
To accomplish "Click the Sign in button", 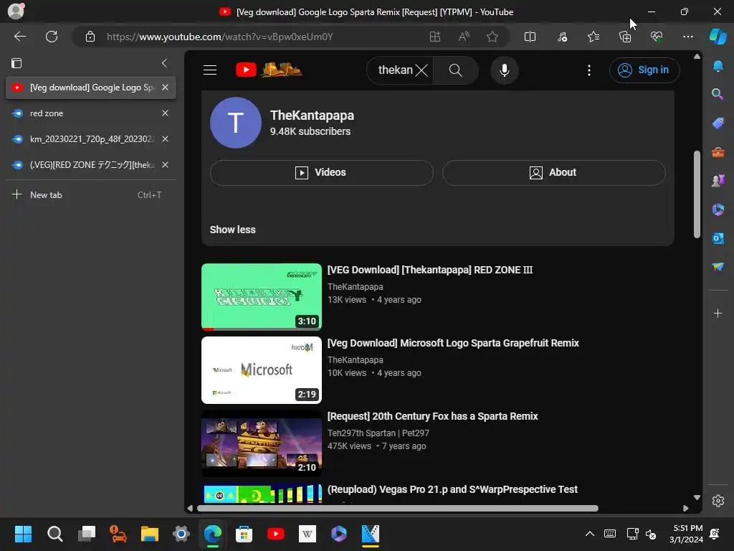I will (x=644, y=70).
